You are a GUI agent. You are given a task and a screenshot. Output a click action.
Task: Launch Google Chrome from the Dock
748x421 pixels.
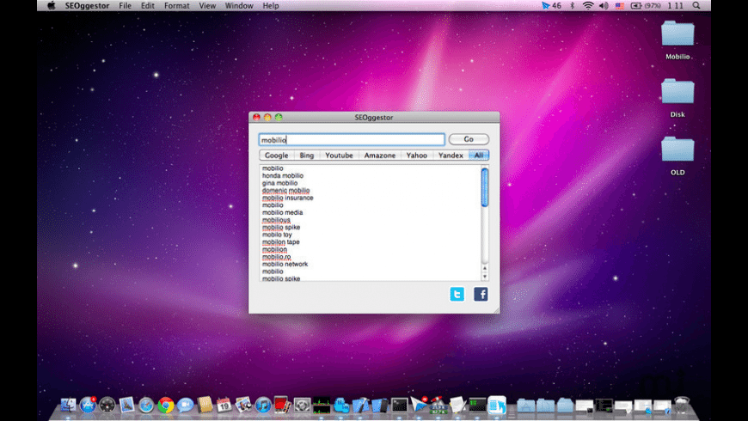tap(166, 406)
